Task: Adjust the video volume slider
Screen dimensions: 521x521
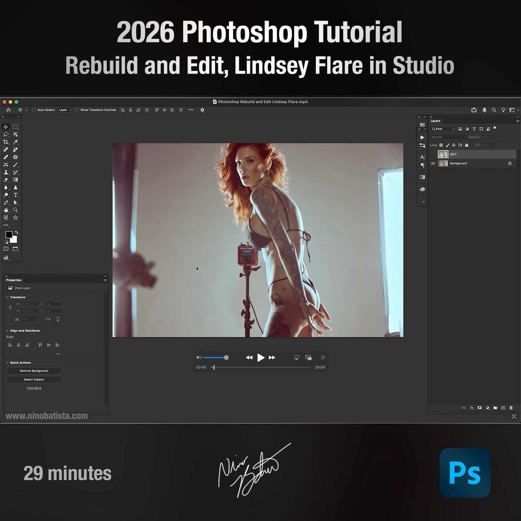Action: 226,357
